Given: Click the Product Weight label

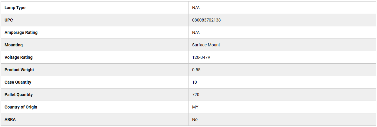Looking at the screenshot, I should 19,70.
